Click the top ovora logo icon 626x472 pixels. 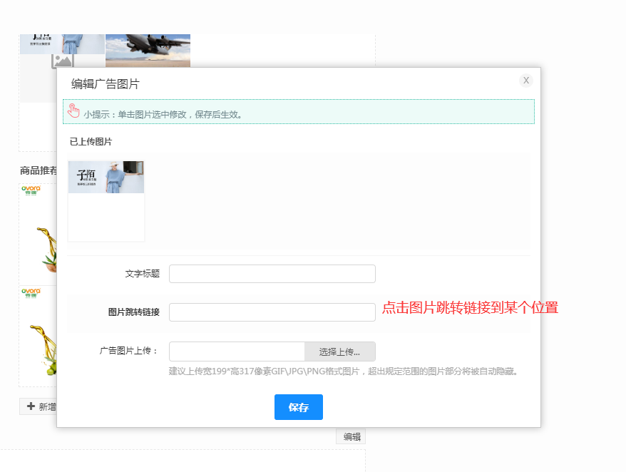[31, 190]
